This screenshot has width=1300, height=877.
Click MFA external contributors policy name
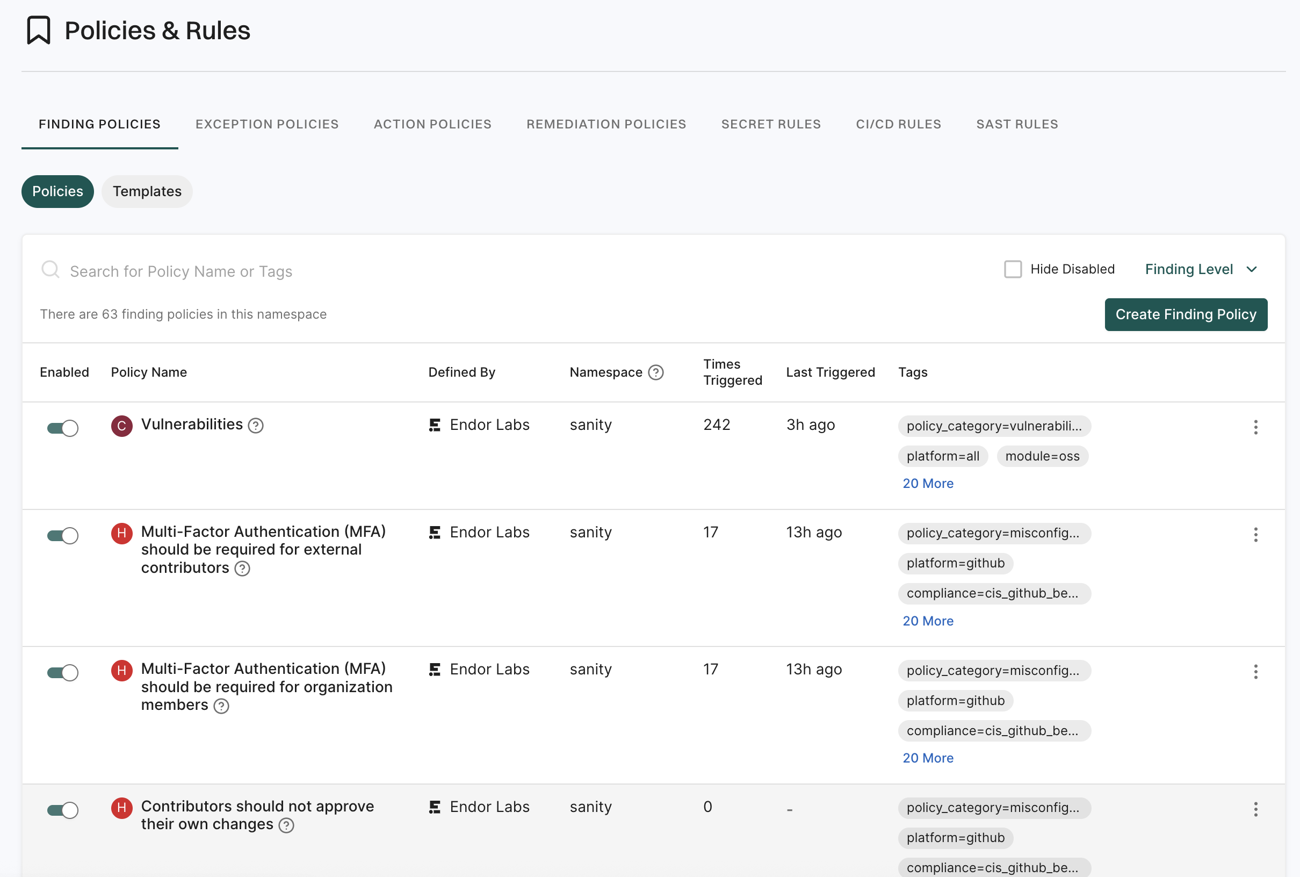click(263, 550)
